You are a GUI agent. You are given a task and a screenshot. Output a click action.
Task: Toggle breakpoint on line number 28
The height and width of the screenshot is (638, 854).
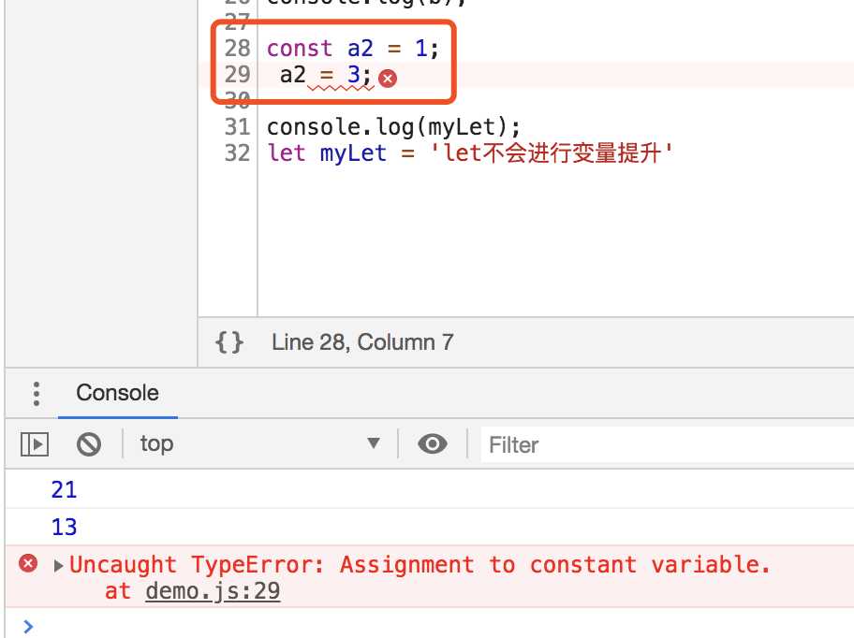point(237,48)
